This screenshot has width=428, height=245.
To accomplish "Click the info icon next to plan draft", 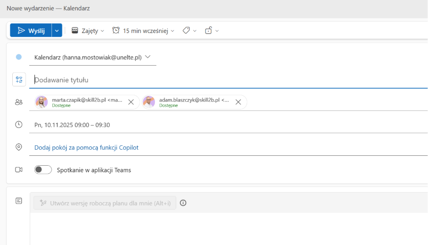I will pyautogui.click(x=183, y=203).
